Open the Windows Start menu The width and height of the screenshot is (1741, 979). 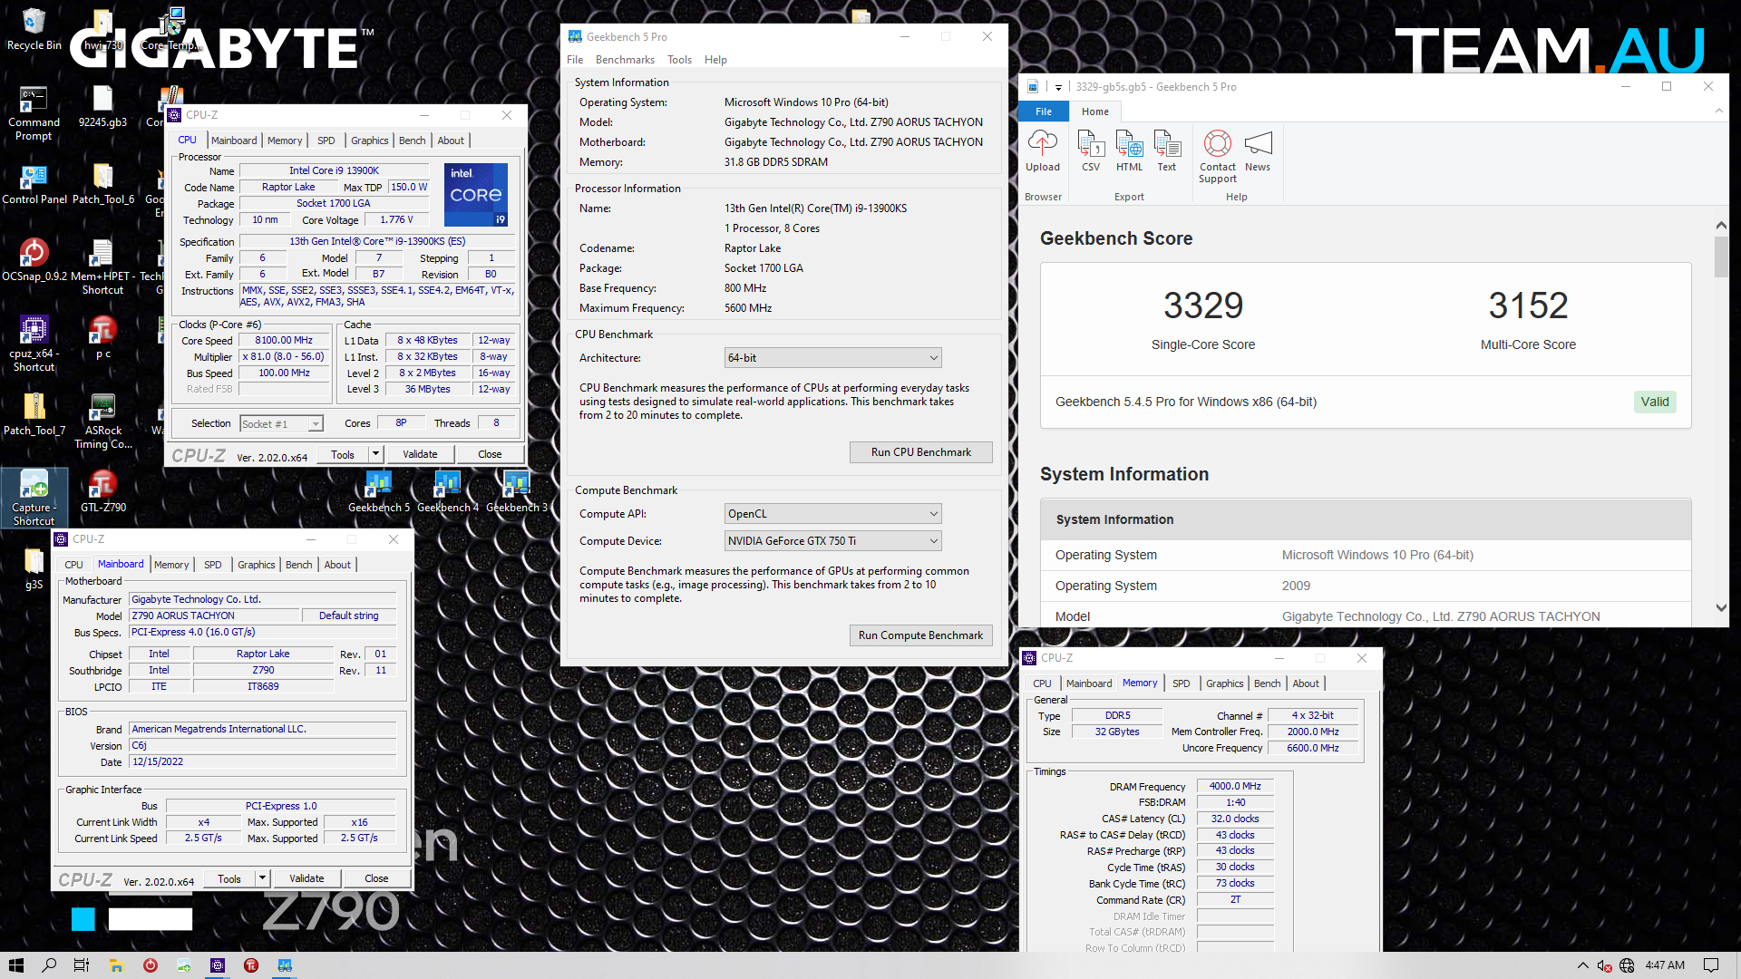coord(15,965)
